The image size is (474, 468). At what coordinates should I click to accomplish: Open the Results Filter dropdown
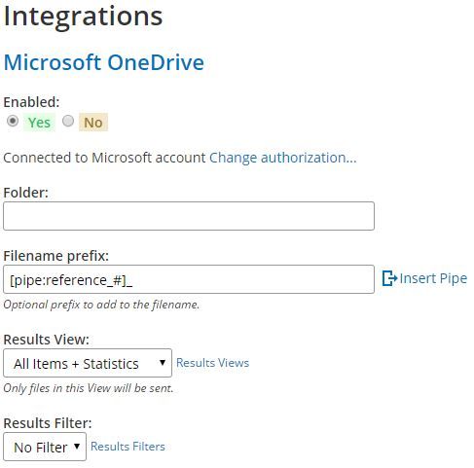[x=45, y=447]
